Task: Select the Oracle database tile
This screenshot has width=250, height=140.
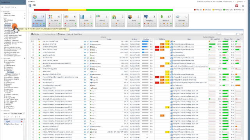Action: (x=86, y=20)
